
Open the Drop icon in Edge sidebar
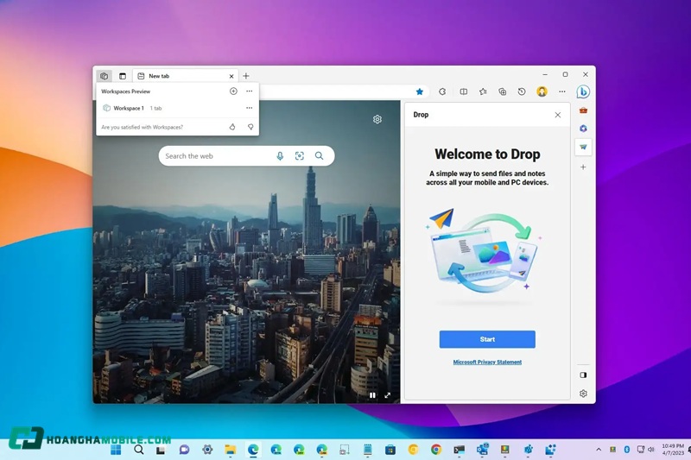pyautogui.click(x=583, y=148)
